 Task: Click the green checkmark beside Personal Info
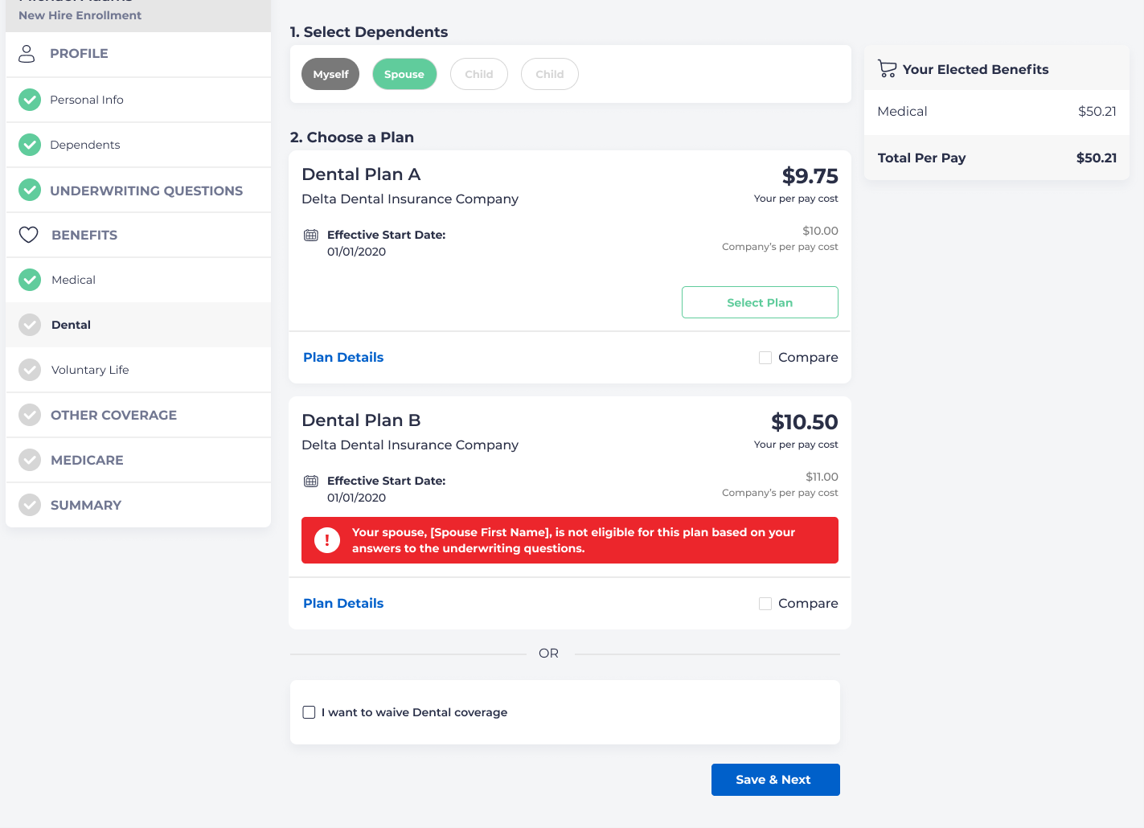coord(30,100)
